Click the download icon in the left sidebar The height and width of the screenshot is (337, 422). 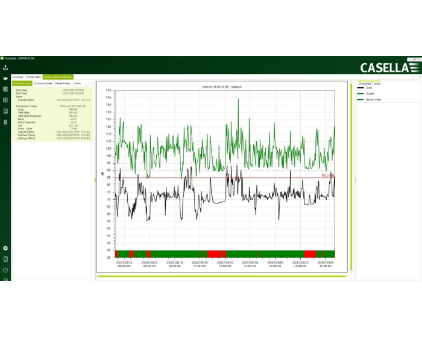point(5,67)
